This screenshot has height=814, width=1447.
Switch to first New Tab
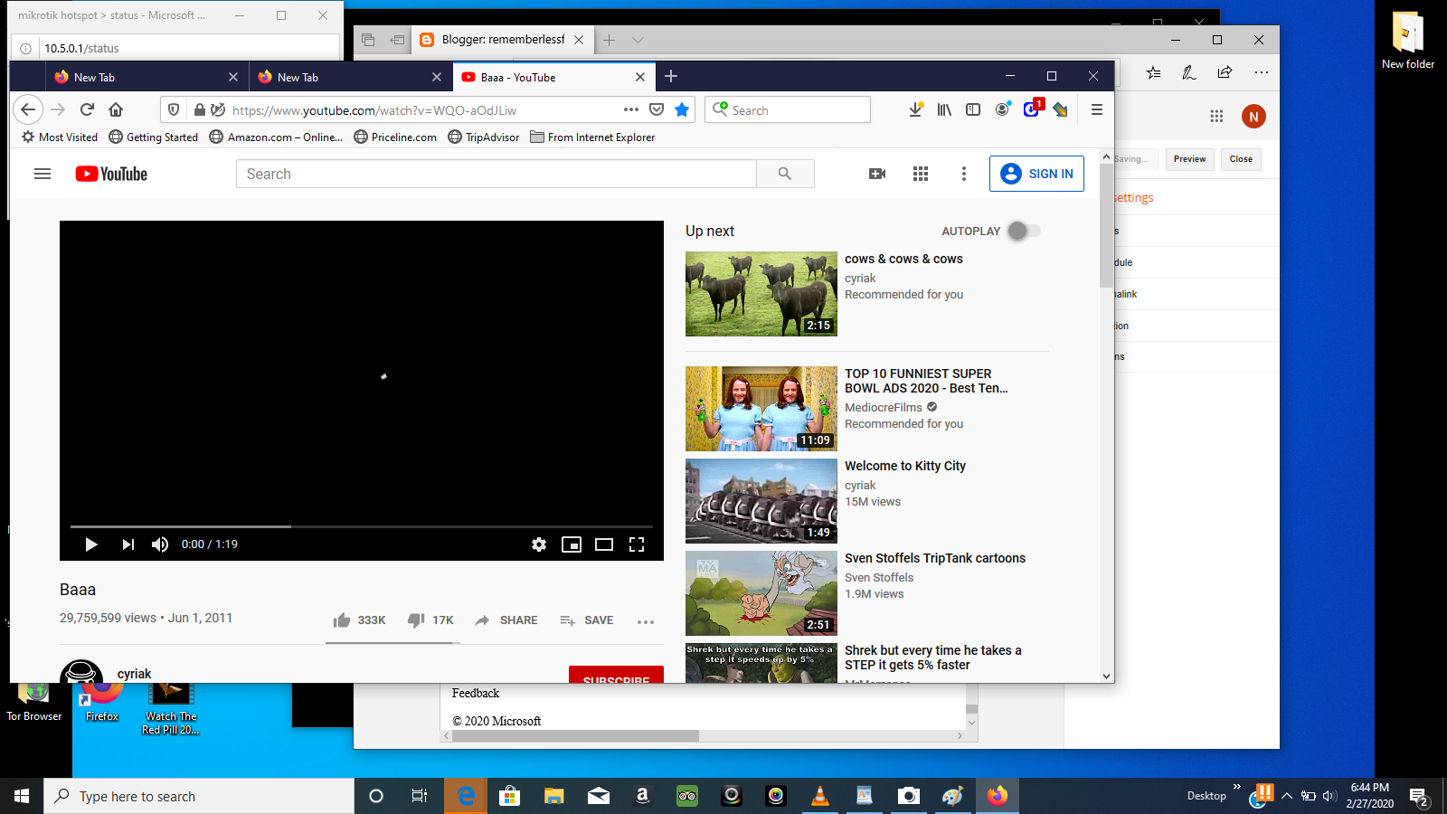click(x=145, y=77)
